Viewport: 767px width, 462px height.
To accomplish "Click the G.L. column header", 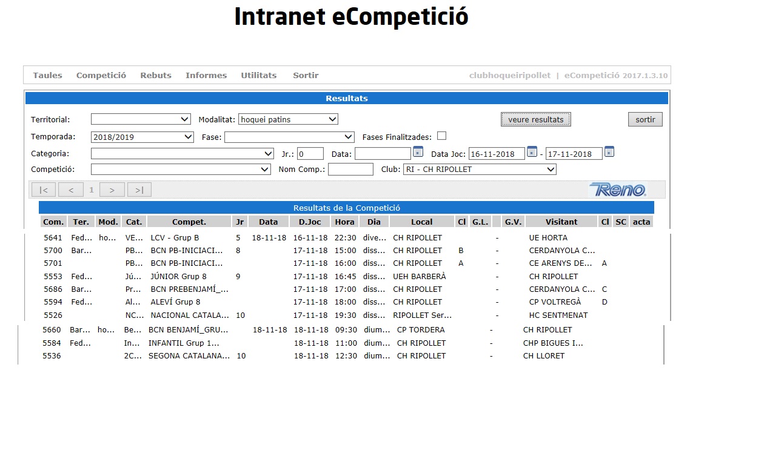I will 480,222.
